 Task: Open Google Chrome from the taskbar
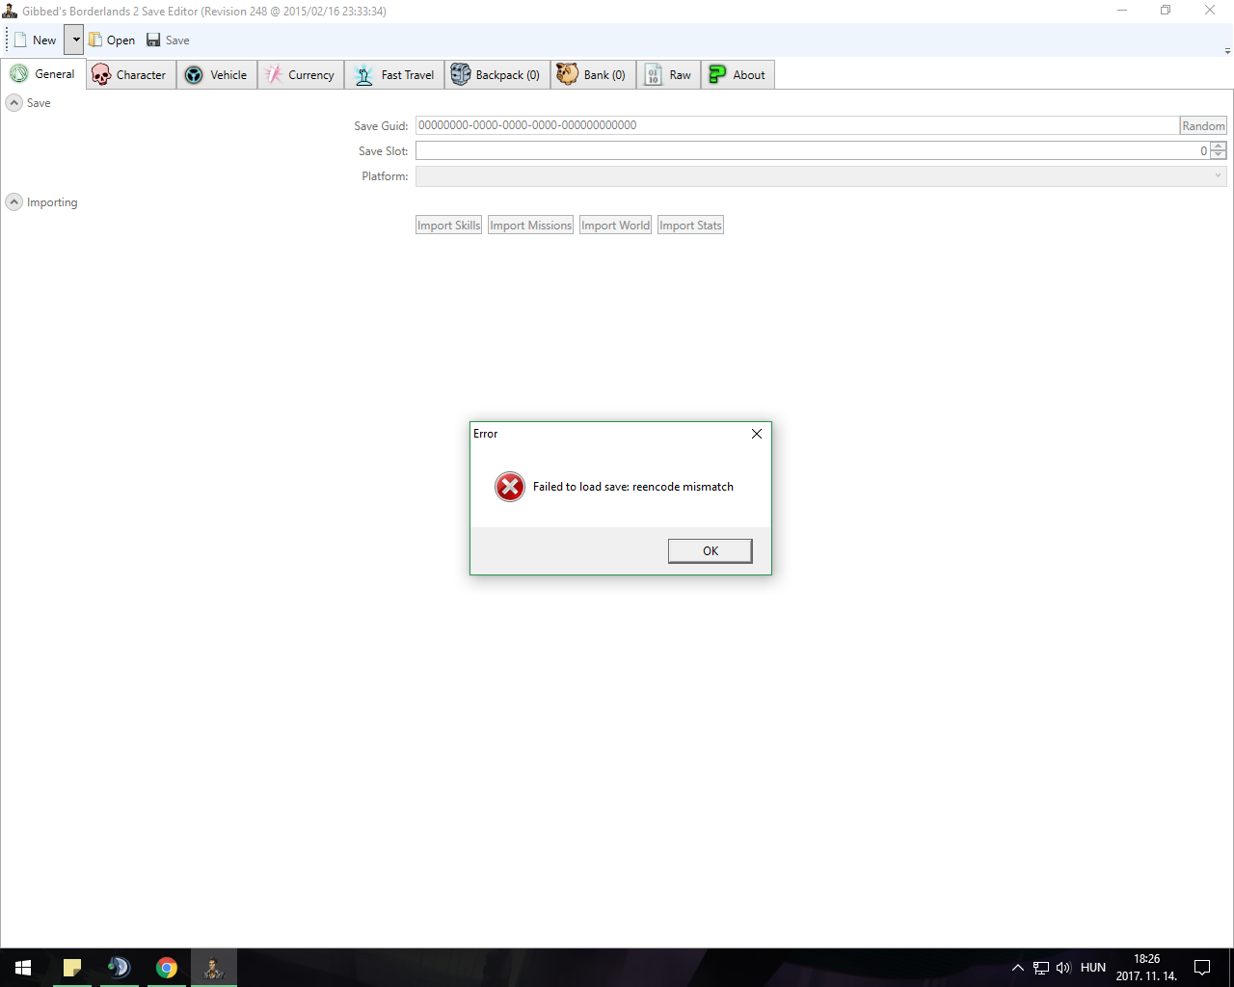click(167, 968)
